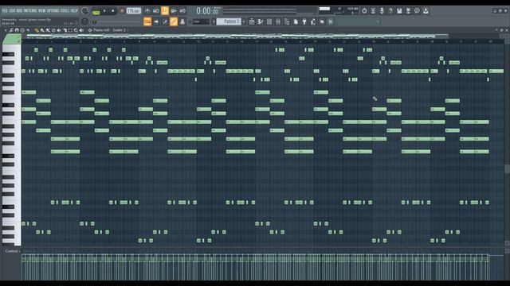Image resolution: width=510 pixels, height=286 pixels.
Task: Click the arrow icon beside typing keyboard
Action: 156,21
